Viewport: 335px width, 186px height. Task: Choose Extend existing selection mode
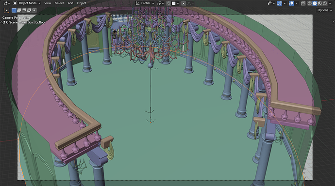tap(19, 10)
